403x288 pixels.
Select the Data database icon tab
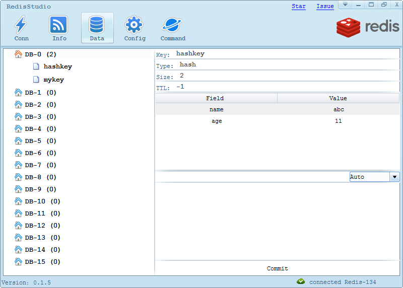coord(97,28)
